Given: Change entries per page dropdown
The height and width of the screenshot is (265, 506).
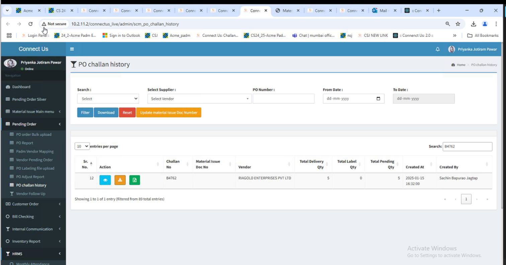Looking at the screenshot, I should coord(82,146).
